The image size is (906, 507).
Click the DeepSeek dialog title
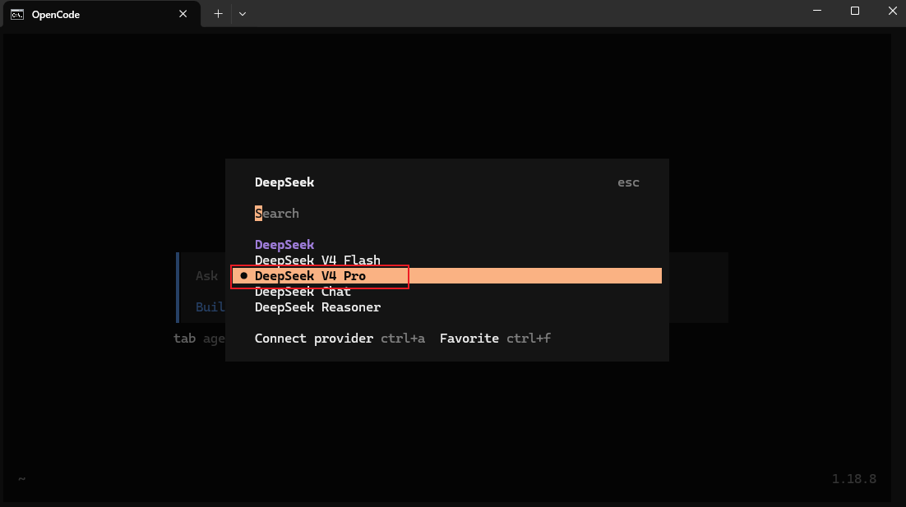point(284,182)
